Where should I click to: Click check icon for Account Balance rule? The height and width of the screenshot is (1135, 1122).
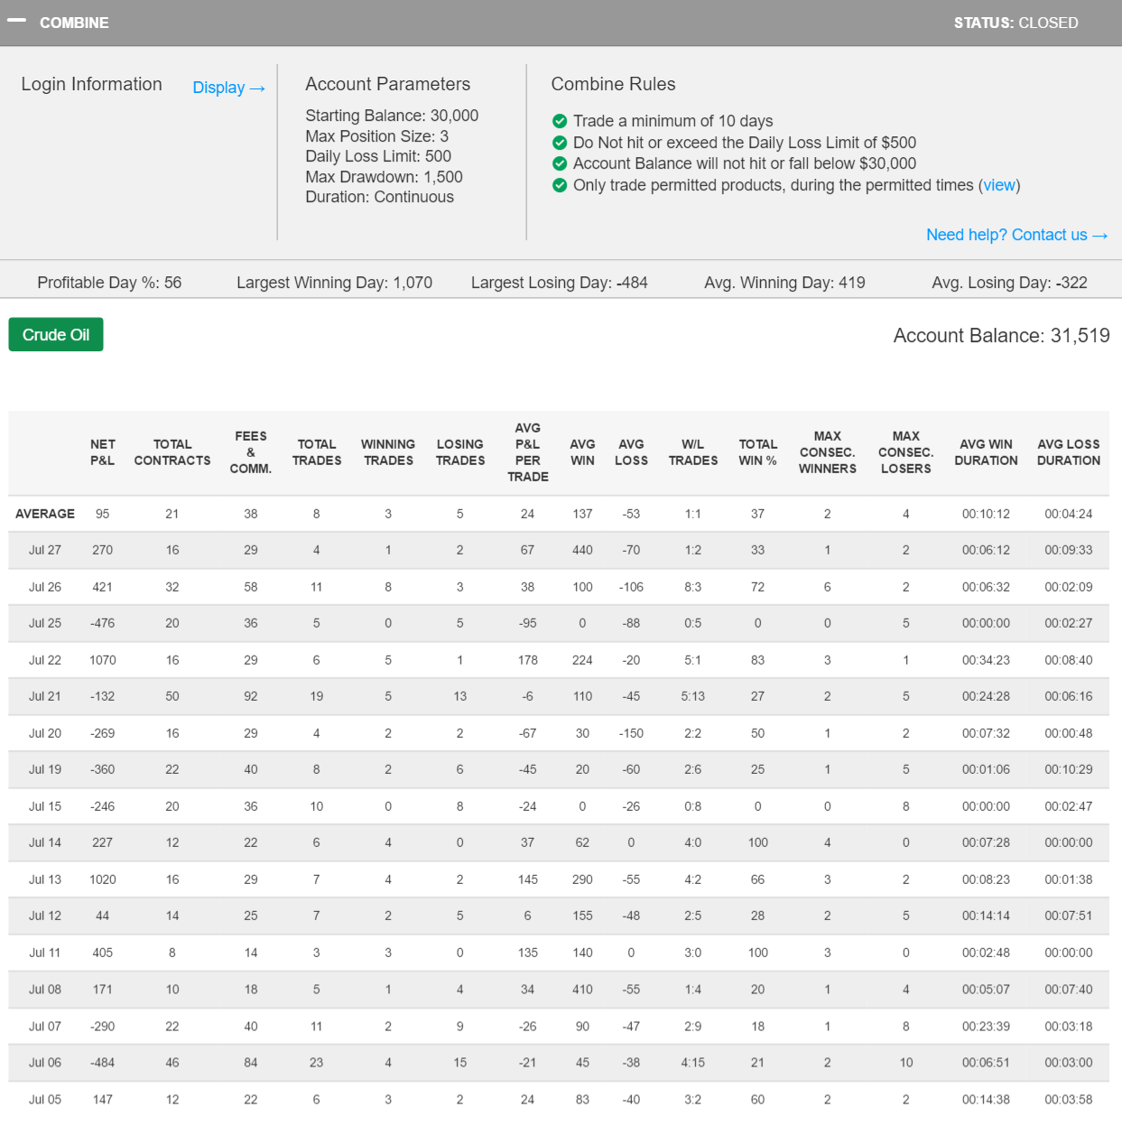(x=560, y=163)
